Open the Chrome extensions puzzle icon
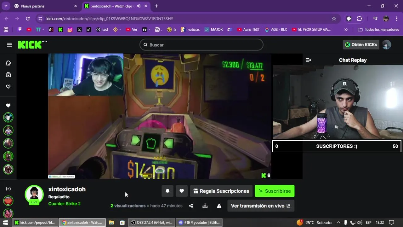The width and height of the screenshot is (403, 227). point(360,19)
